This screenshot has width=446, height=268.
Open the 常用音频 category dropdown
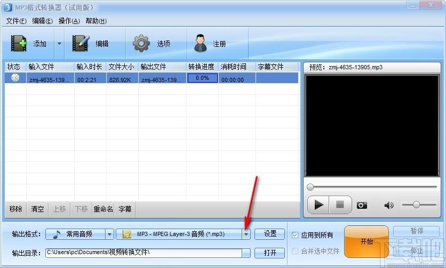pyautogui.click(x=109, y=234)
